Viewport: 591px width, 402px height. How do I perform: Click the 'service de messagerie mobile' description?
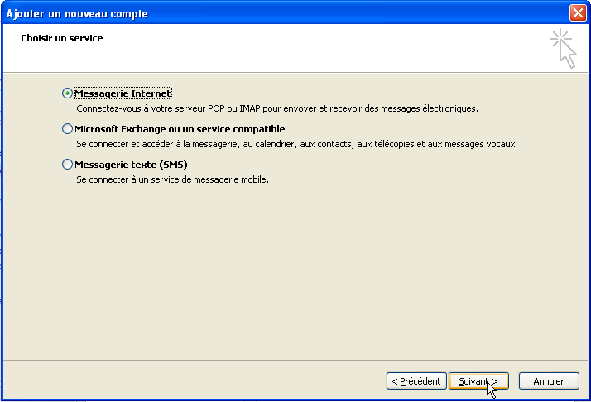[x=173, y=179]
